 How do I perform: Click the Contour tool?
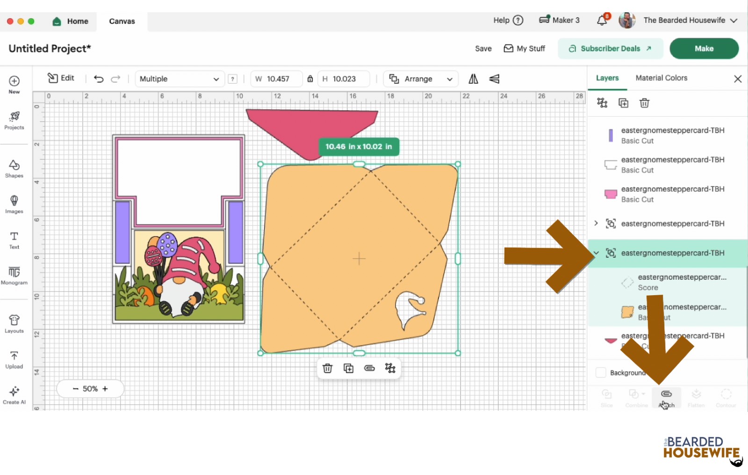tap(726, 398)
